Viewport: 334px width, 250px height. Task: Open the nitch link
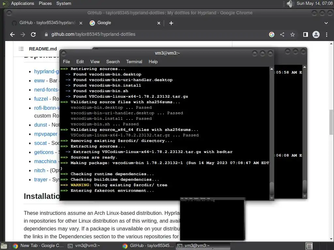(x=39, y=171)
